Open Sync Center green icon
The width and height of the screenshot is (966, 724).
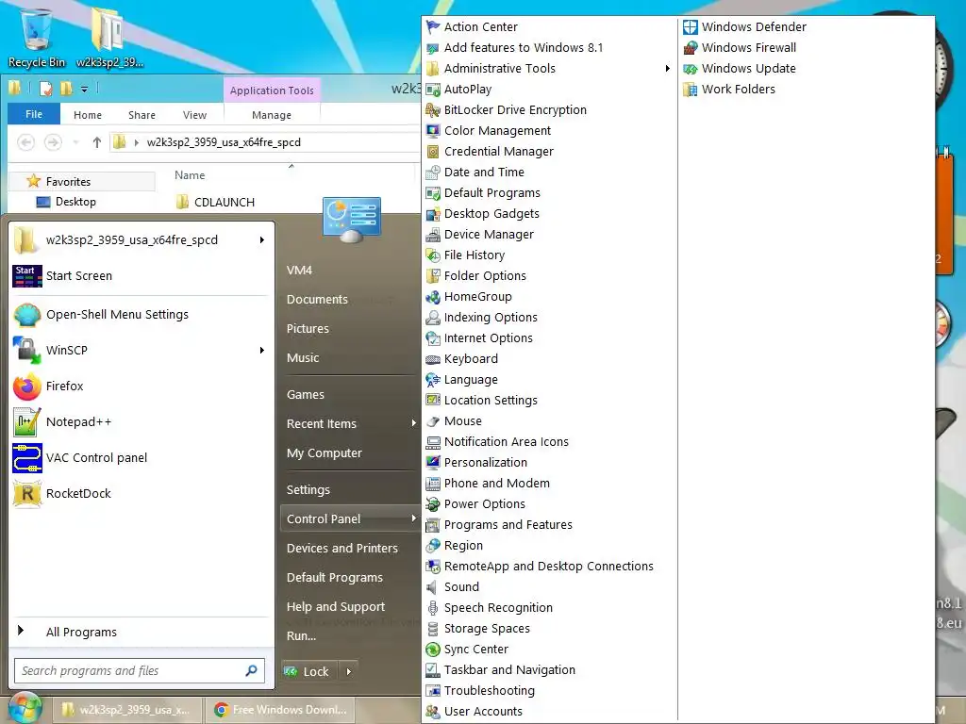[x=433, y=650]
